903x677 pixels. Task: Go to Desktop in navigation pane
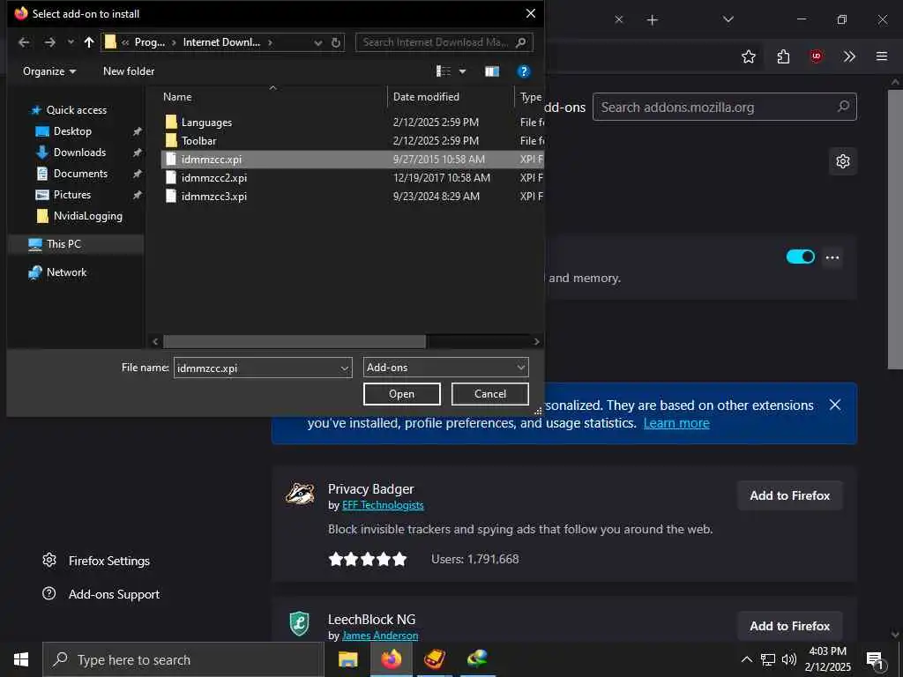(x=72, y=131)
